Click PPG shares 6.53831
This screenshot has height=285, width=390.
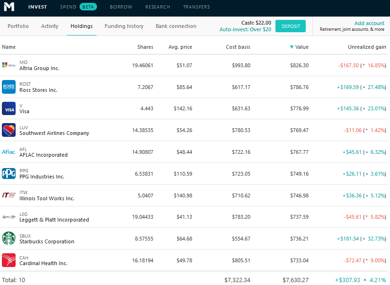tap(144, 174)
